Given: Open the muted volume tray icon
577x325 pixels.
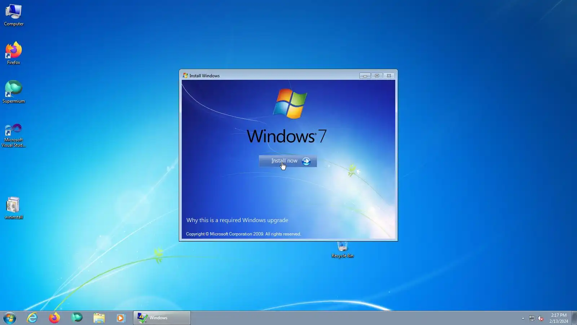Looking at the screenshot, I should 541,318.
